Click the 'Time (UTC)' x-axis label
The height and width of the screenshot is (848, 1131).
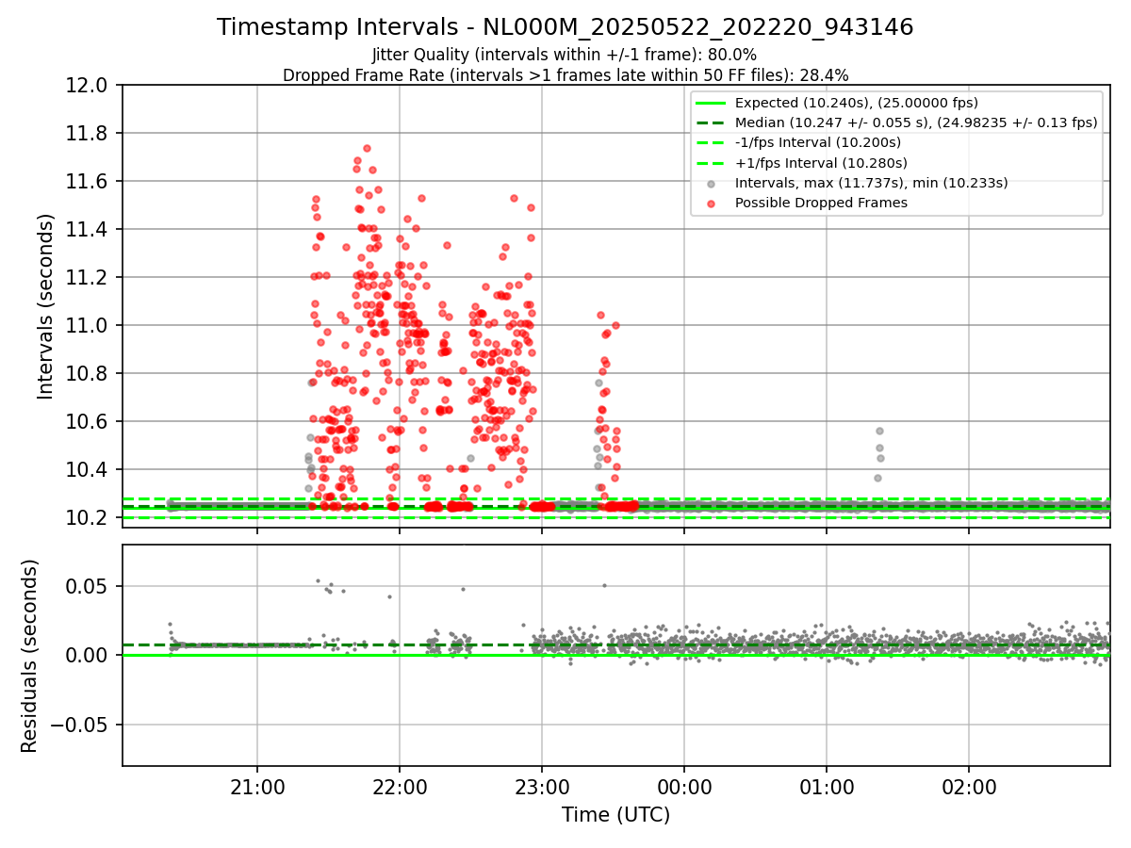[615, 815]
